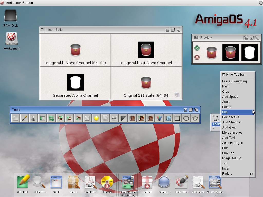Click the green checkmark in Edit Preview
The width and height of the screenshot is (263, 197).
tap(197, 48)
